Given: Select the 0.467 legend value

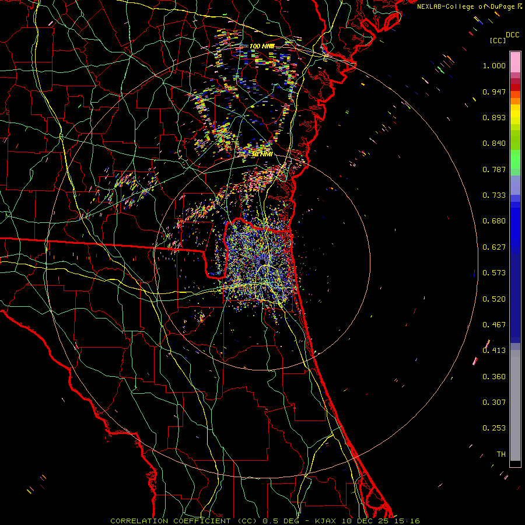Looking at the screenshot, I should [494, 325].
